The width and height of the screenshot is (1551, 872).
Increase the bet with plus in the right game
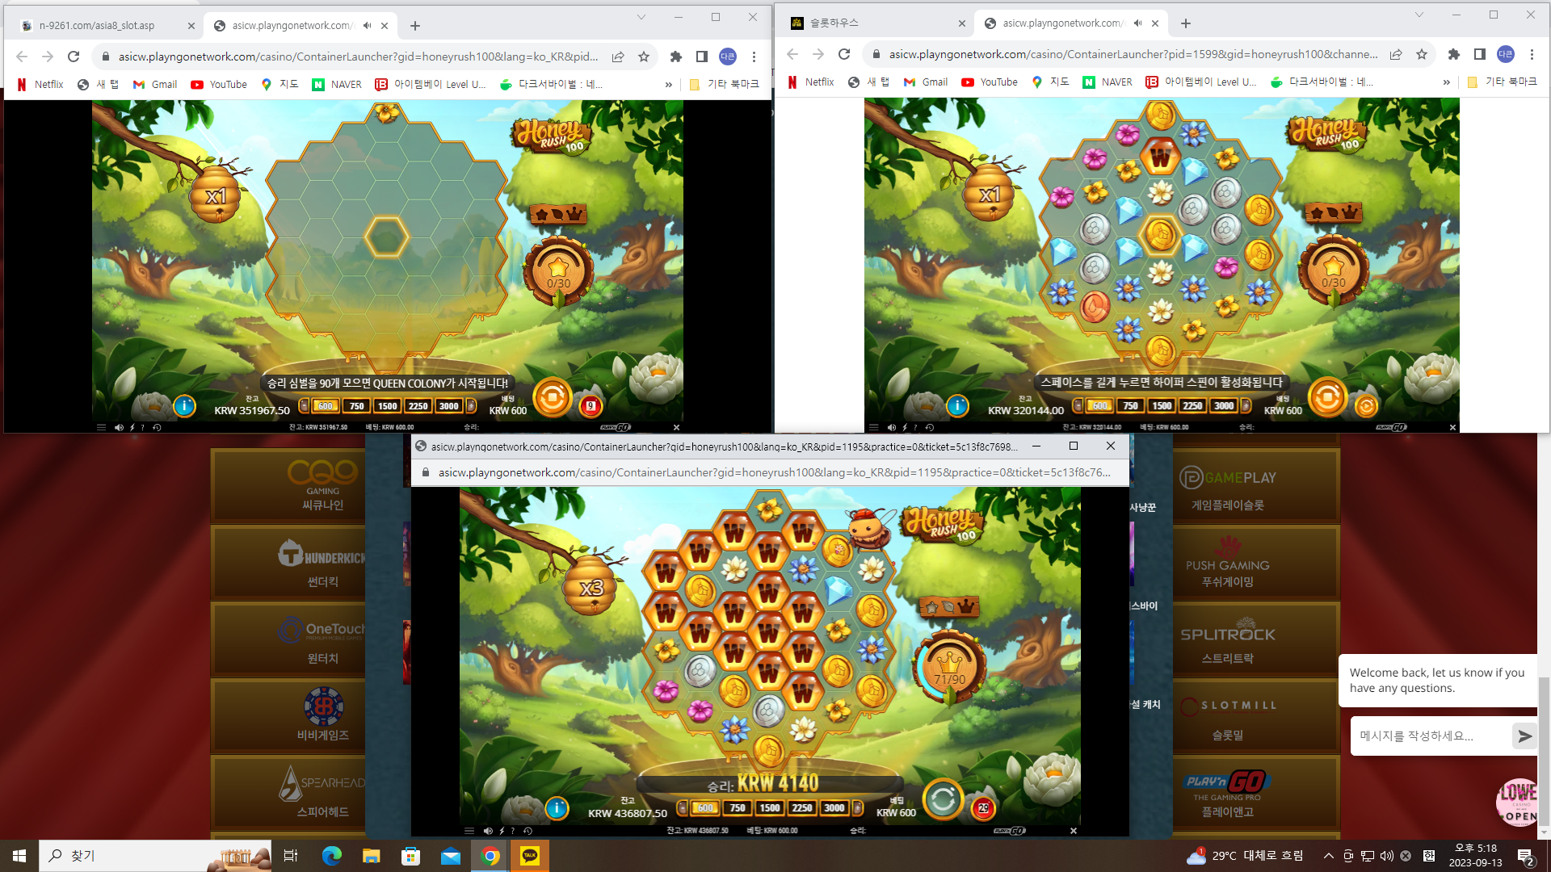click(x=1245, y=405)
